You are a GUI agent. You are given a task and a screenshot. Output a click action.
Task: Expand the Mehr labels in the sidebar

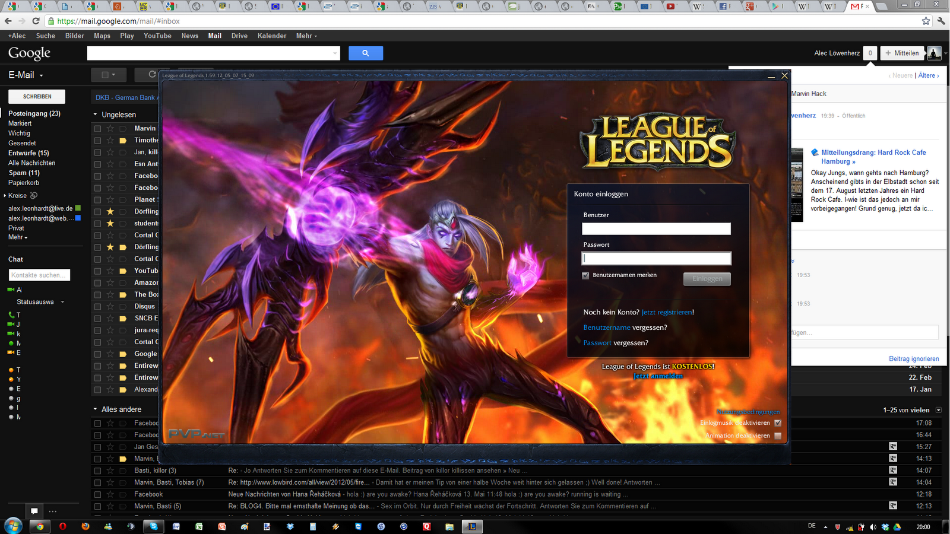tap(18, 237)
